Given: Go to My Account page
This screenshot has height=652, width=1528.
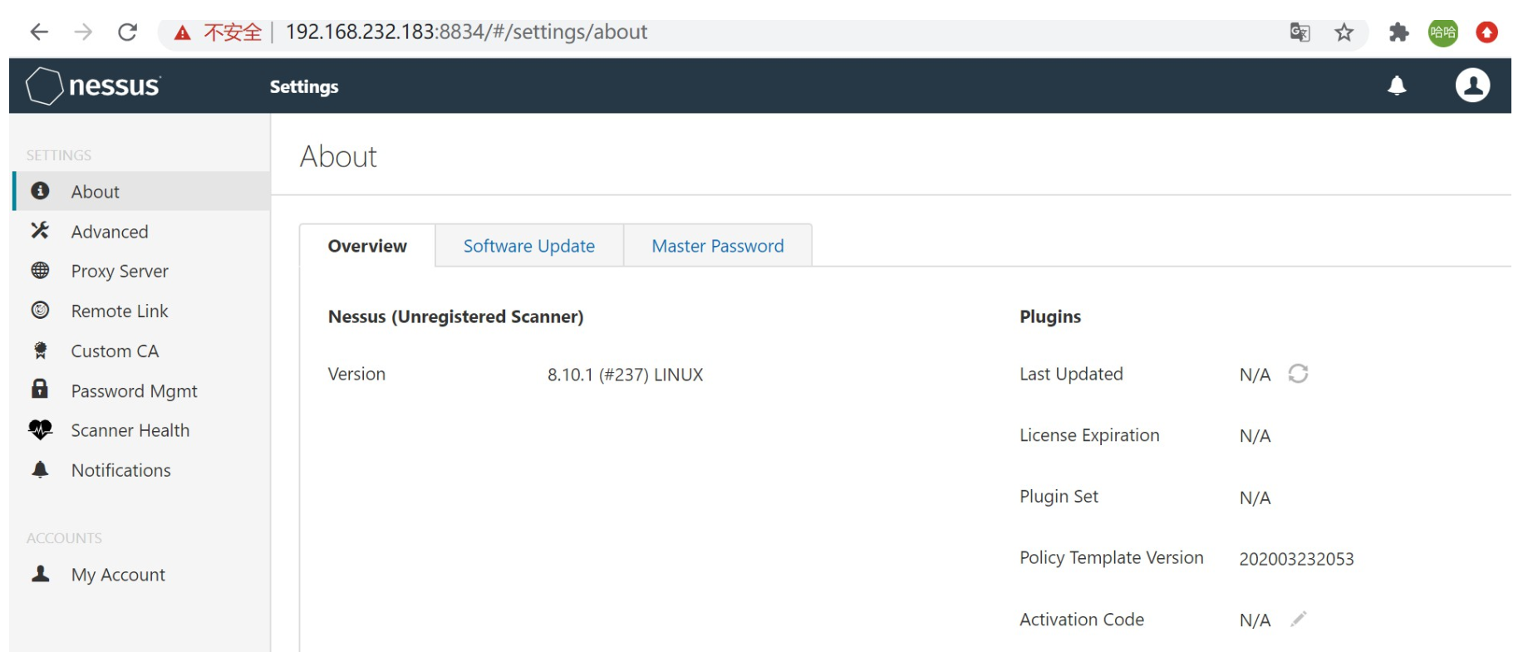Looking at the screenshot, I should point(142,575).
